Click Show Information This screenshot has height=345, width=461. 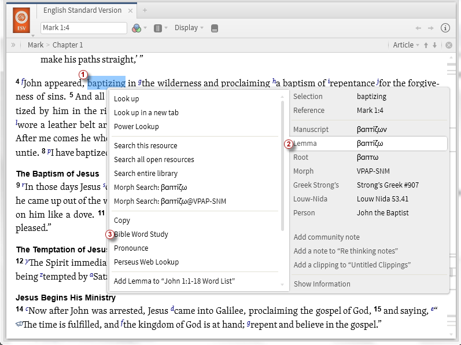[322, 284]
